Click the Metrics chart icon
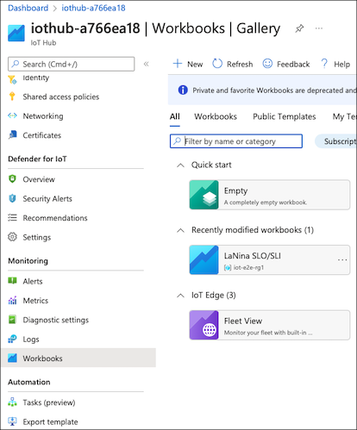The width and height of the screenshot is (357, 430). pyautogui.click(x=12, y=300)
